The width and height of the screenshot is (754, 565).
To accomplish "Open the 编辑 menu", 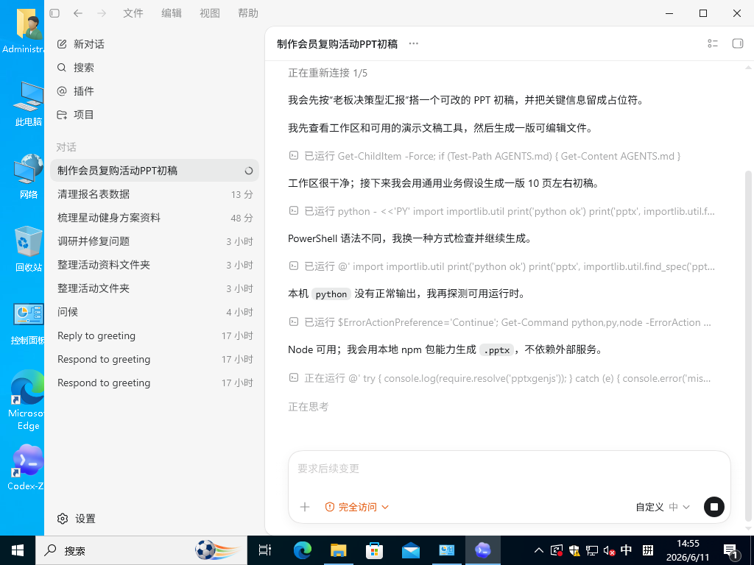I will pos(172,13).
